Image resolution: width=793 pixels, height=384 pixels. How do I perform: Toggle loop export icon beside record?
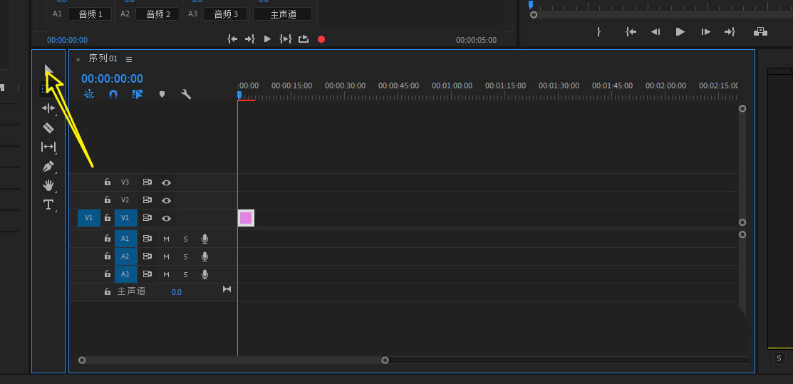click(x=304, y=39)
